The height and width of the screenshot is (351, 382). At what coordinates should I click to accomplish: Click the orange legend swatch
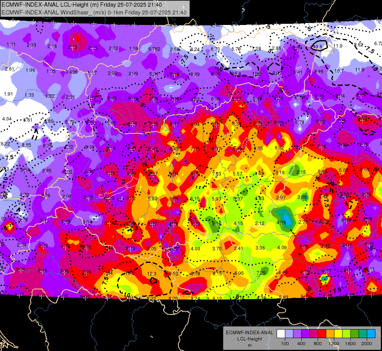[330, 334]
